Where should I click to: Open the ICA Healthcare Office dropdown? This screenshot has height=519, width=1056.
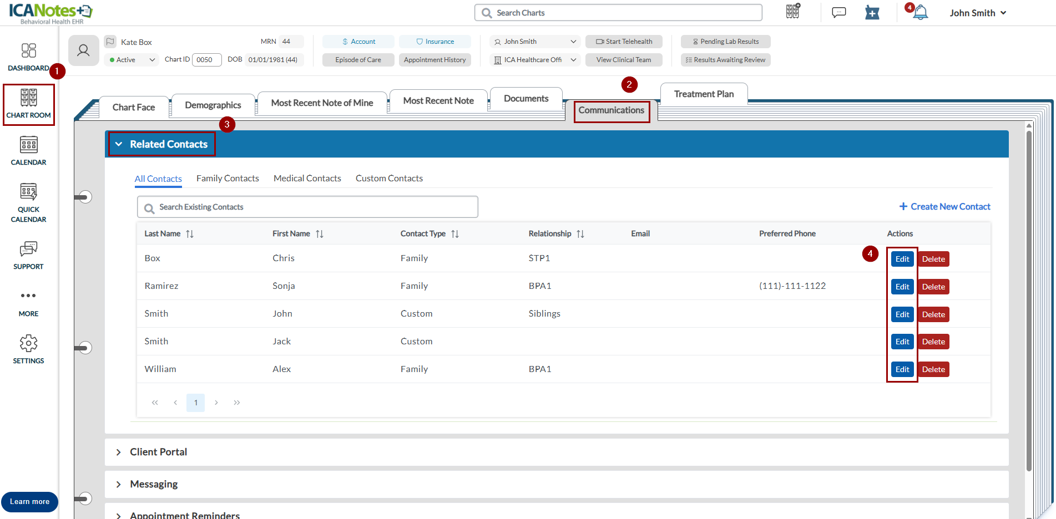pyautogui.click(x=535, y=60)
